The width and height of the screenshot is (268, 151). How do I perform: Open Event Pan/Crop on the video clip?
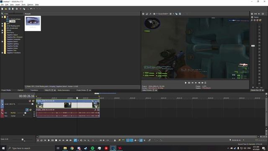click(x=93, y=101)
